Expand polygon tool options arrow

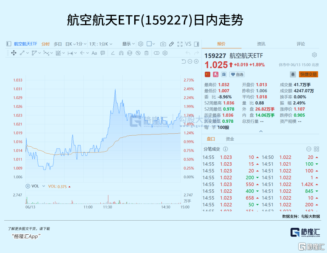pos(39,53)
